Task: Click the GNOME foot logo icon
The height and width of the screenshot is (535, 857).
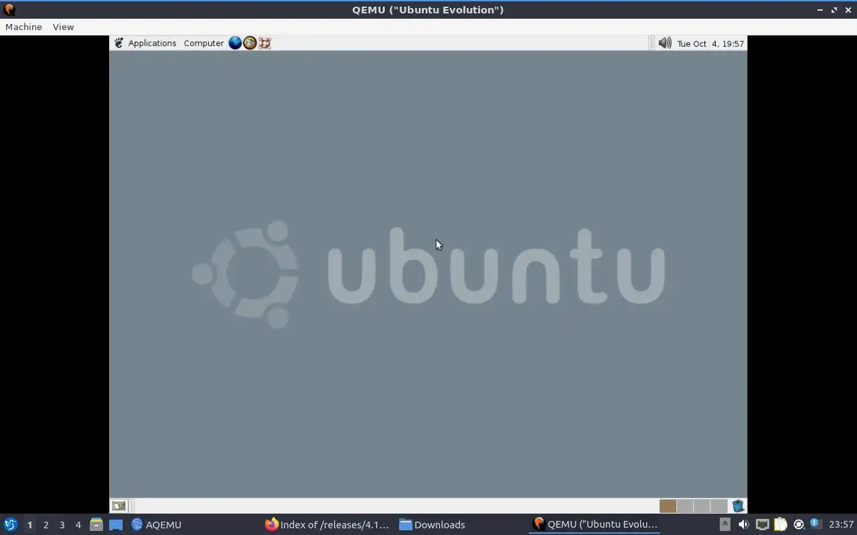Action: click(x=119, y=43)
